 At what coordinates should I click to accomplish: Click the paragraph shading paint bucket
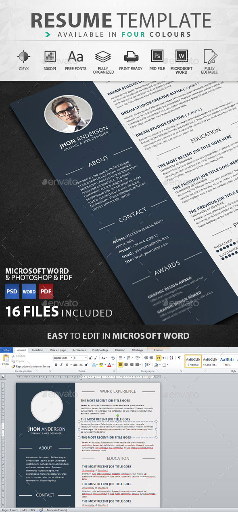tap(156, 365)
